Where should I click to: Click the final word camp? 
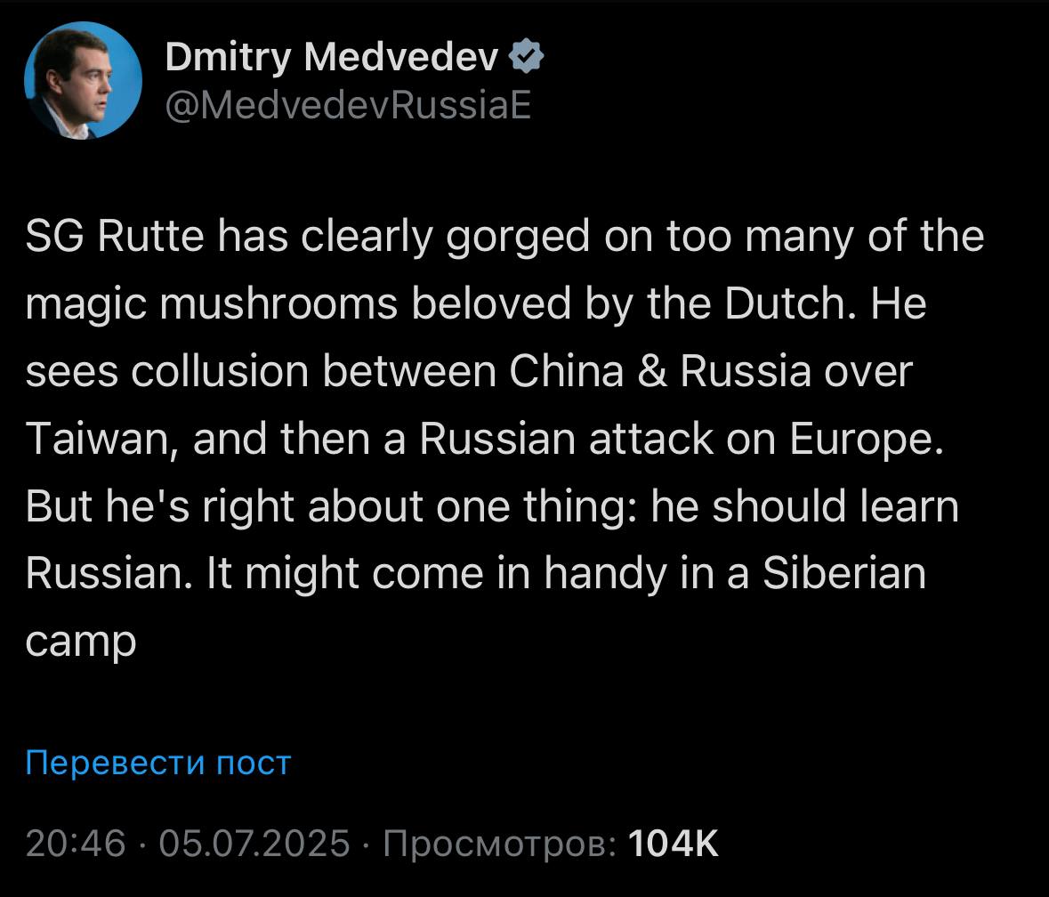tap(81, 643)
